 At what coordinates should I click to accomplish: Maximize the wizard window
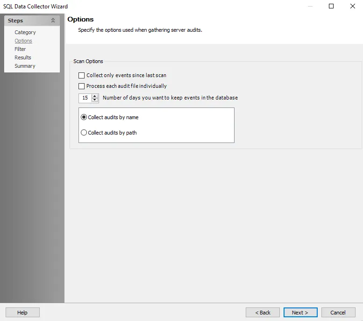click(x=331, y=6)
